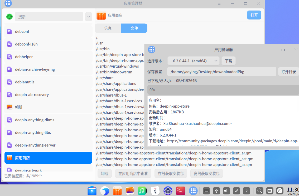Click the 安装后占用: 1867KB line
The image size is (299, 196).
tap(166, 112)
